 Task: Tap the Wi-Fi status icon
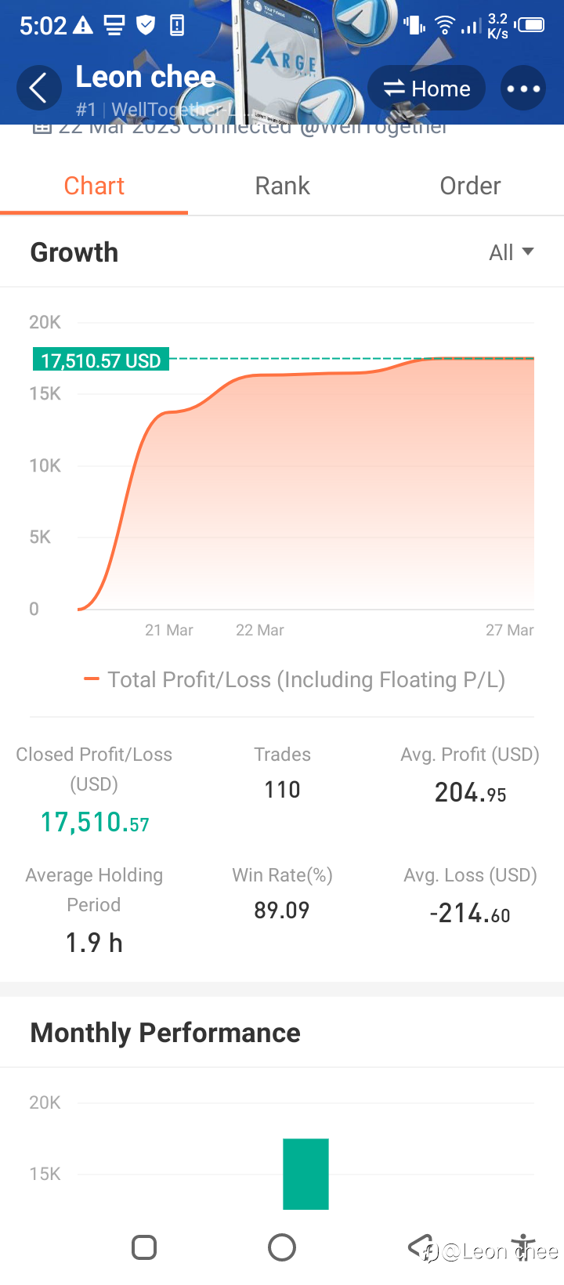point(444,26)
